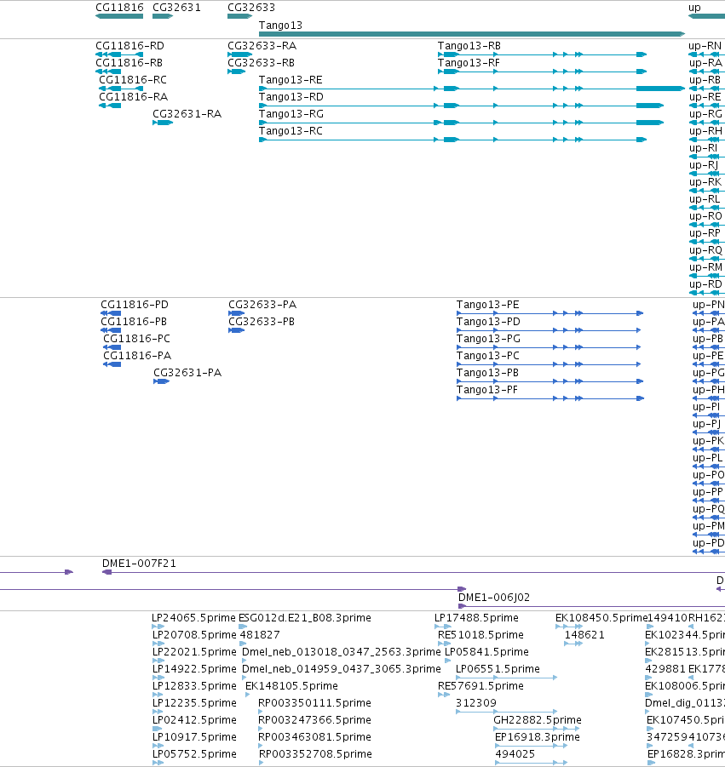Select EST EK148105.5prime
Image resolution: width=725 pixels, height=767 pixels.
[x=291, y=686]
